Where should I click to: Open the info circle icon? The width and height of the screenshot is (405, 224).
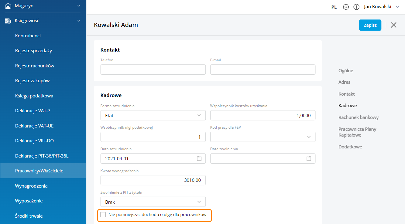point(356,7)
